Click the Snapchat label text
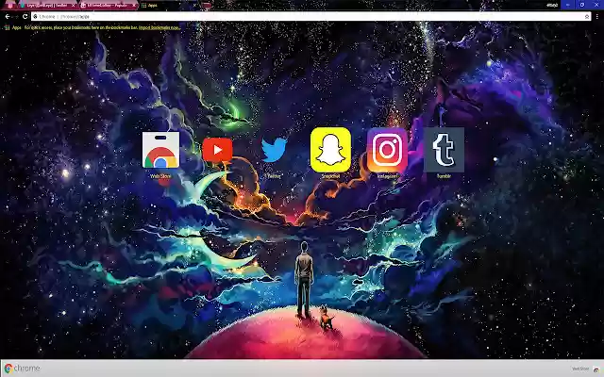Viewport: 604px width, 377px height. 330,176
